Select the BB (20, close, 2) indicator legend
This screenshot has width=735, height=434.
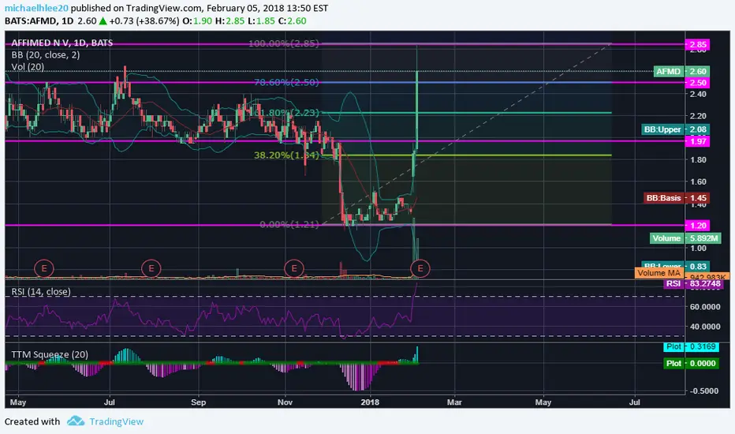pos(46,55)
